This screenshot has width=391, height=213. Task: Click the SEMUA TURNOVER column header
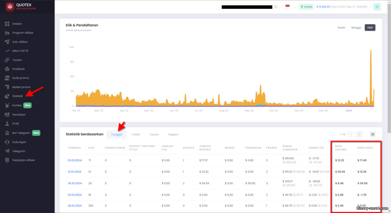click(290, 148)
